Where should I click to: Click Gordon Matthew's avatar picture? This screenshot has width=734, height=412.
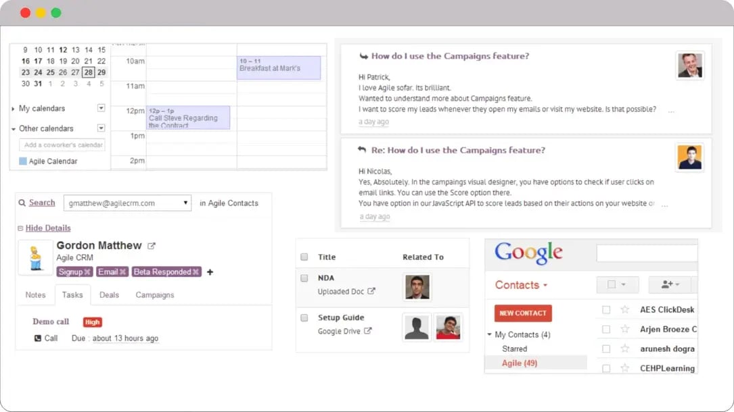click(36, 257)
